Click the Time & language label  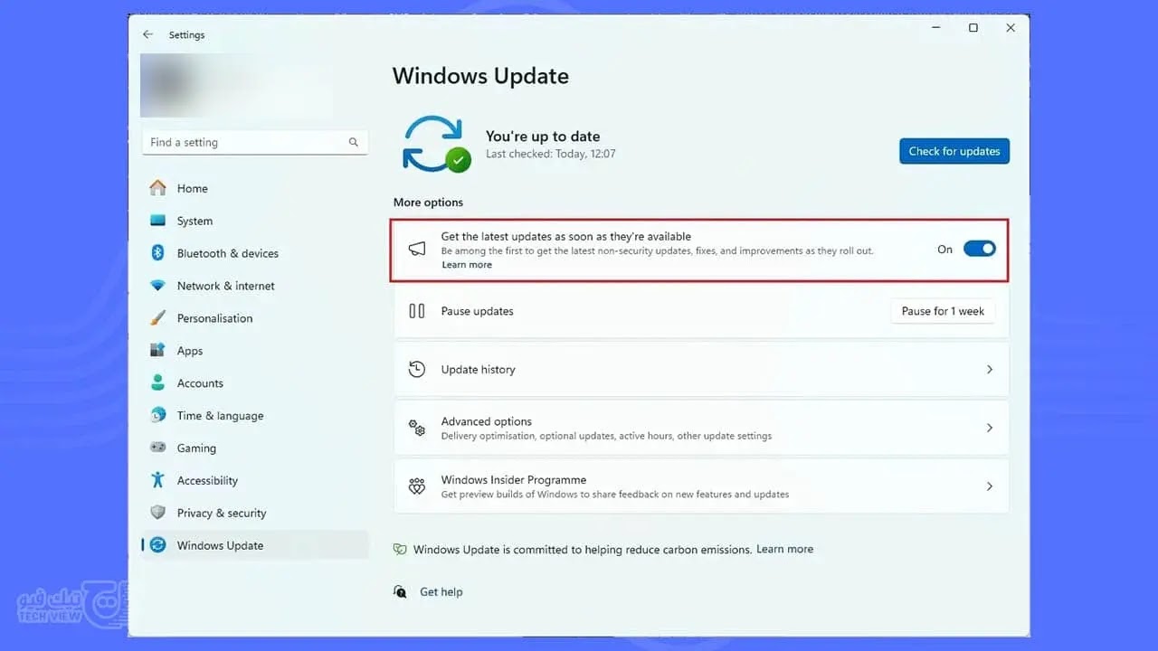point(220,416)
